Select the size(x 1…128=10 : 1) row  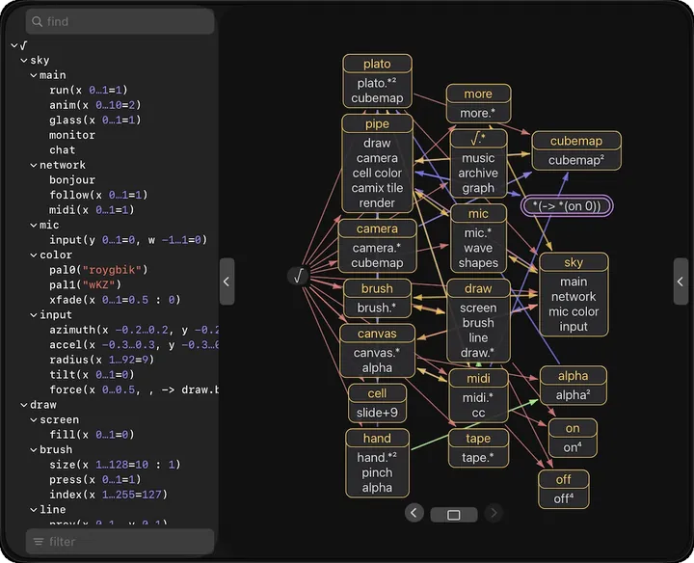coord(115,465)
